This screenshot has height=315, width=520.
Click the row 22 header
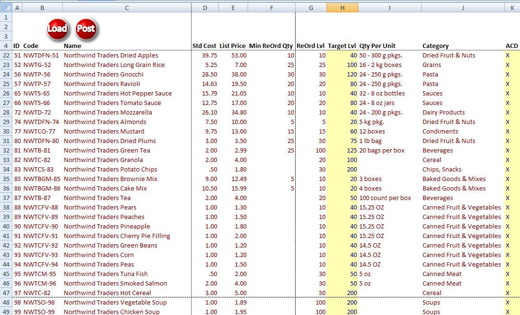5,55
